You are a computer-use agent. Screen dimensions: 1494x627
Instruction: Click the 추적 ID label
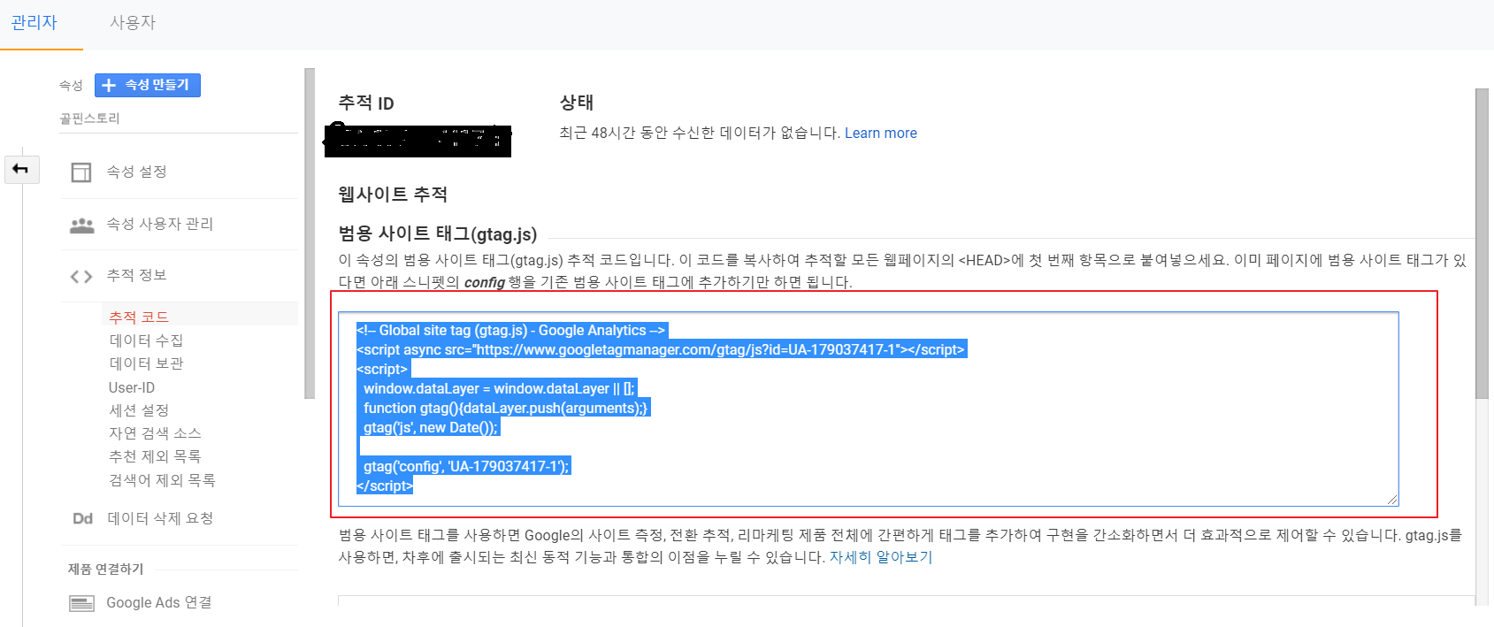[x=366, y=103]
